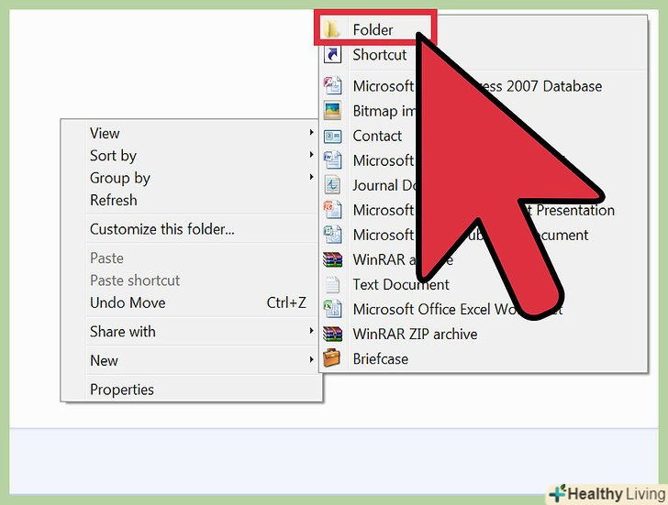Select the Briefcase entry

click(x=484, y=358)
